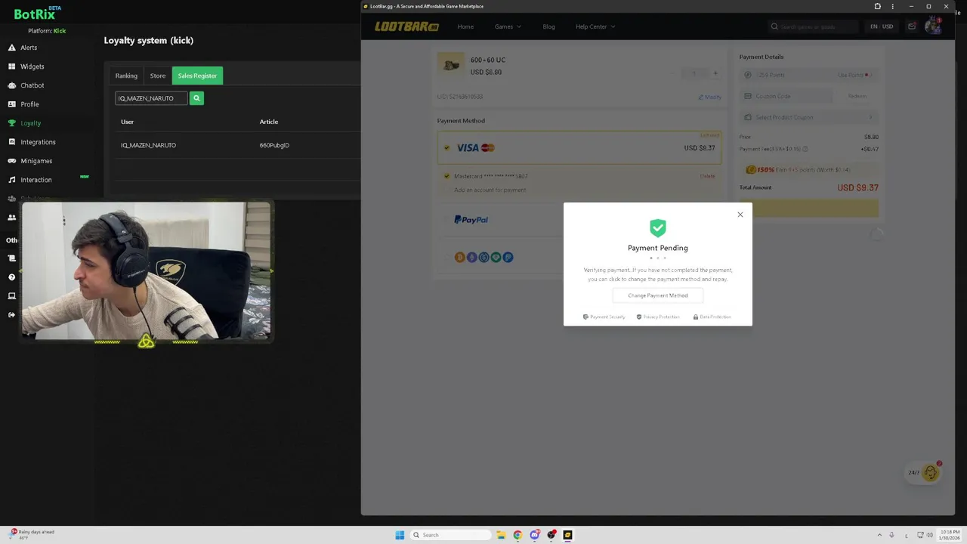This screenshot has width=967, height=544.
Task: Click the LootBar logo
Action: tap(406, 26)
